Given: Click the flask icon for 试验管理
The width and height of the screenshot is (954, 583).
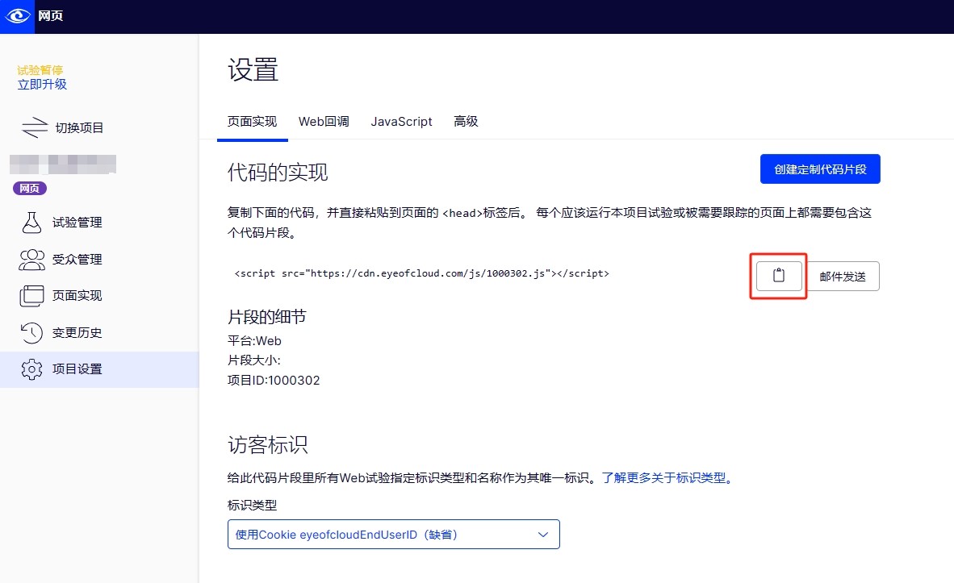Looking at the screenshot, I should pos(31,223).
